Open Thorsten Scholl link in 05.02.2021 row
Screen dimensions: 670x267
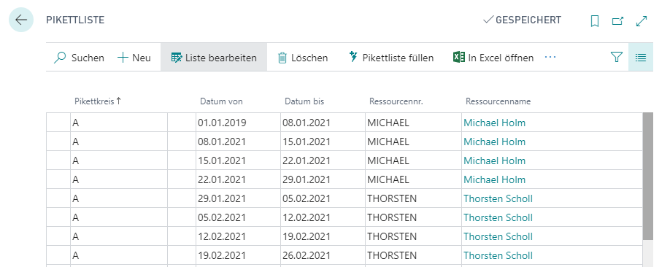tap(498, 217)
